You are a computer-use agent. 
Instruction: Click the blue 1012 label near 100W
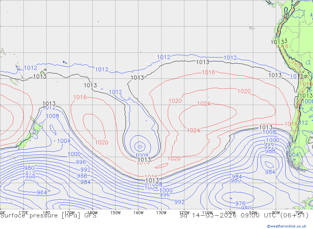click(230, 58)
